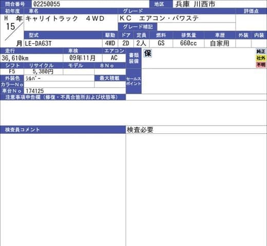Click the 排気量 column header
The width and height of the screenshot is (267, 246).
tap(188, 35)
